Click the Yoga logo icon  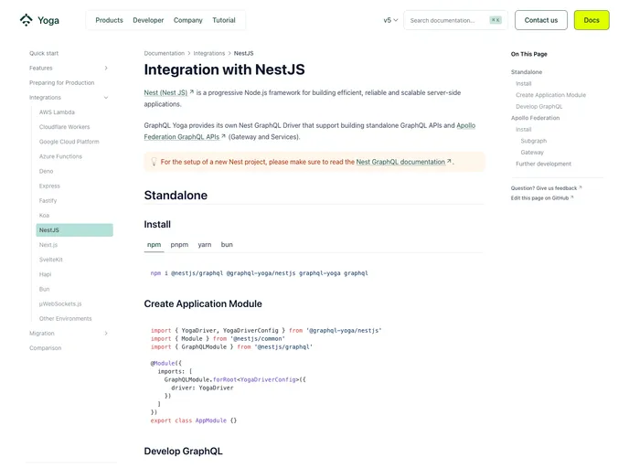pyautogui.click(x=27, y=20)
